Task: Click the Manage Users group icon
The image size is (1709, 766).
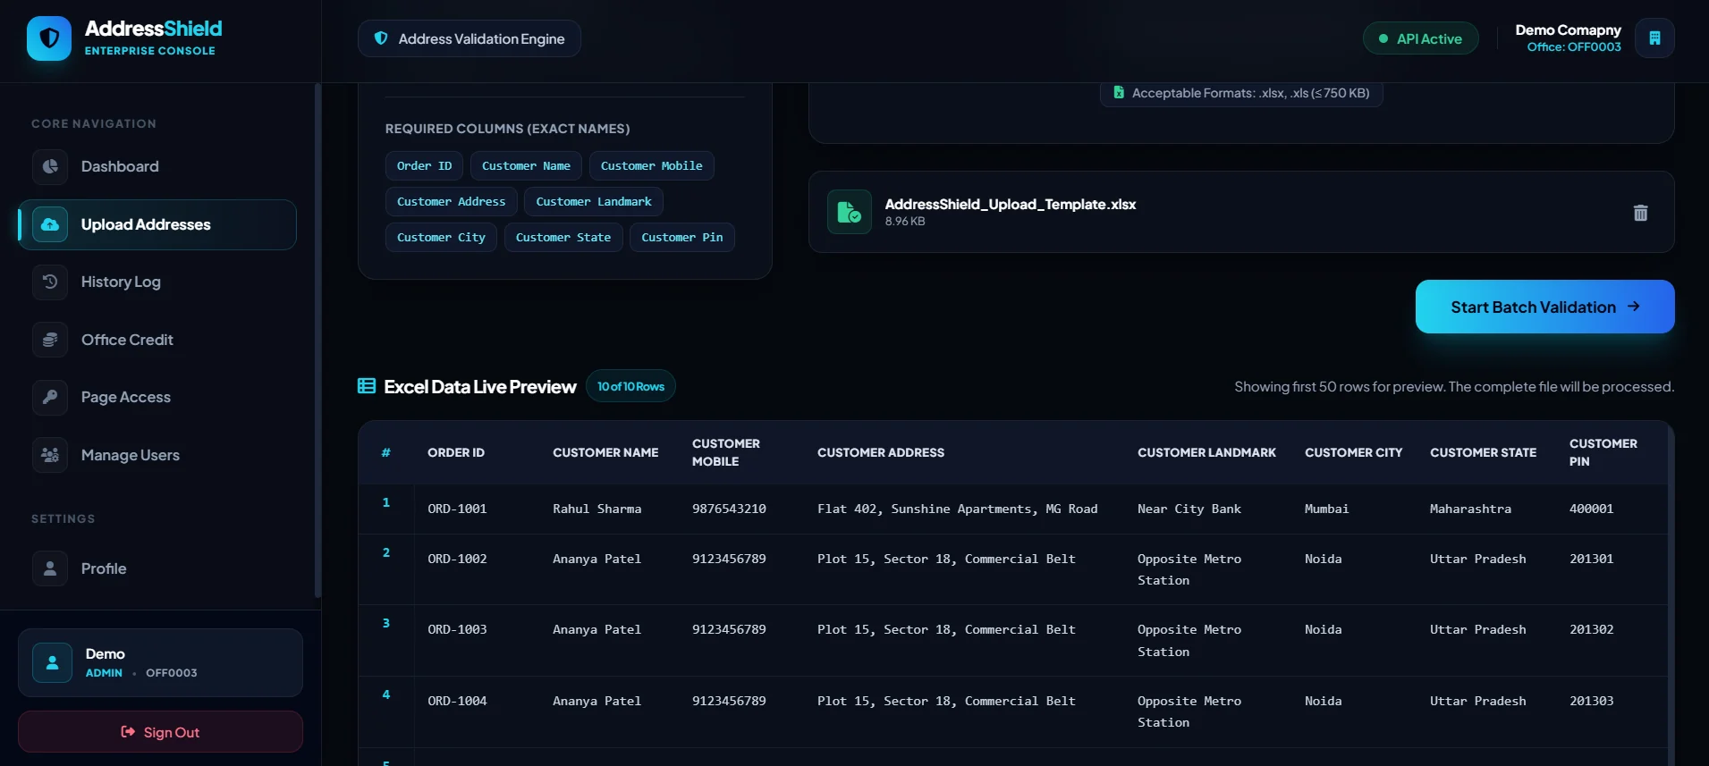Action: click(x=50, y=455)
